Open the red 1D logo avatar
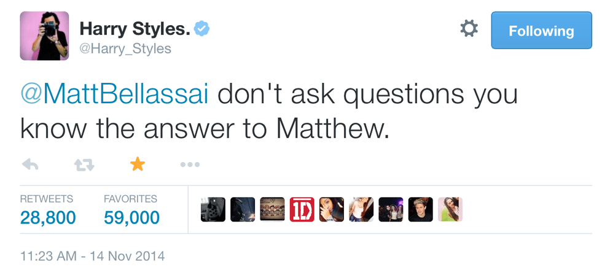Viewport: 602px width, 275px height. (302, 209)
